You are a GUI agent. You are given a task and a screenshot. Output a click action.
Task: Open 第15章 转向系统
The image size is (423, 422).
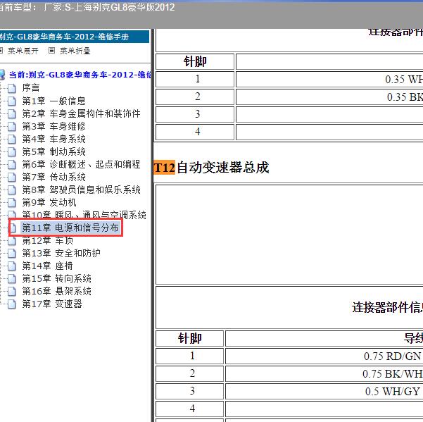coord(56,279)
